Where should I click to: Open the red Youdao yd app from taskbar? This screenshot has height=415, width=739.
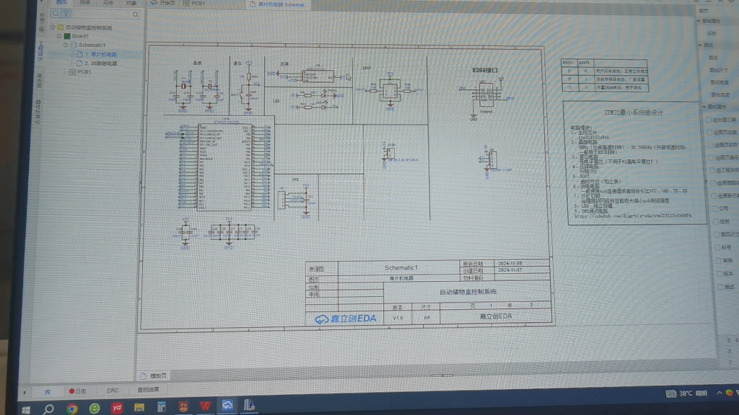(x=116, y=408)
